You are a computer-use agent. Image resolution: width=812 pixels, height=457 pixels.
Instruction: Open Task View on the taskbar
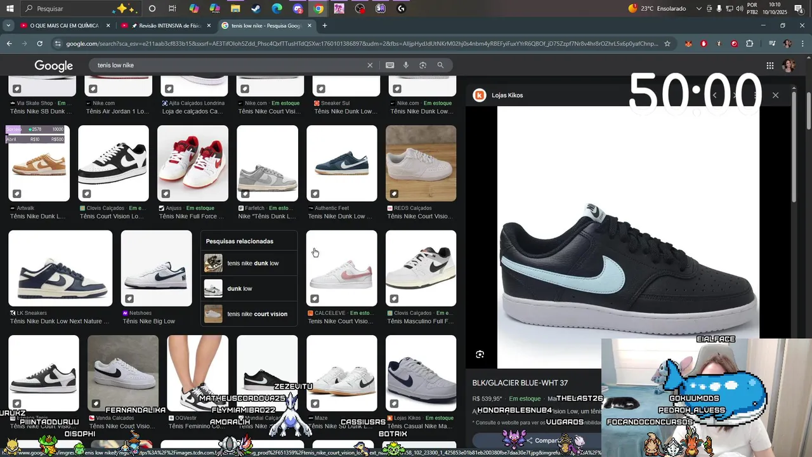pos(173,9)
